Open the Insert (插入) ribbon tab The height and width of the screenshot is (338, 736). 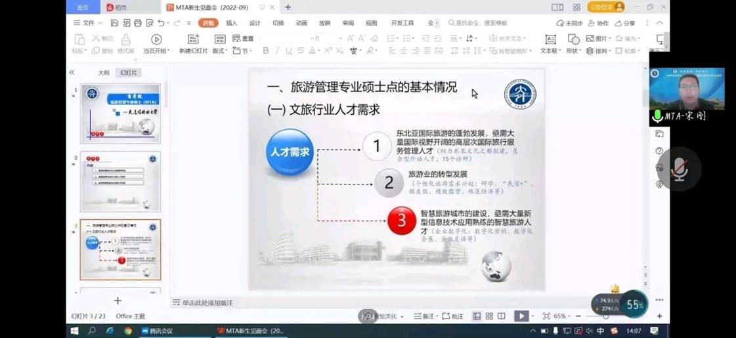pos(232,23)
